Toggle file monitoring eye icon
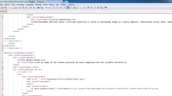This screenshot has height=96, width=172. click(x=84, y=8)
